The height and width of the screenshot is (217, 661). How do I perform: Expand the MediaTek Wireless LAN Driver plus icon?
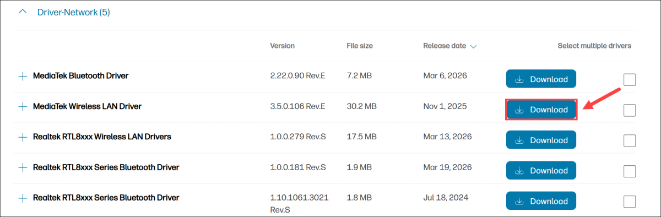pos(23,106)
